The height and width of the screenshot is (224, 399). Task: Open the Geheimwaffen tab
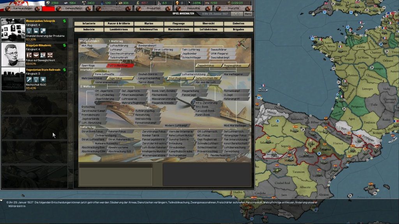[x=149, y=30]
